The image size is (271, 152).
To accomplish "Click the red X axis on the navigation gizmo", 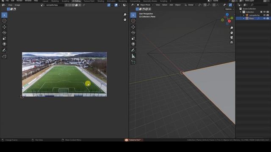I will click(x=230, y=21).
